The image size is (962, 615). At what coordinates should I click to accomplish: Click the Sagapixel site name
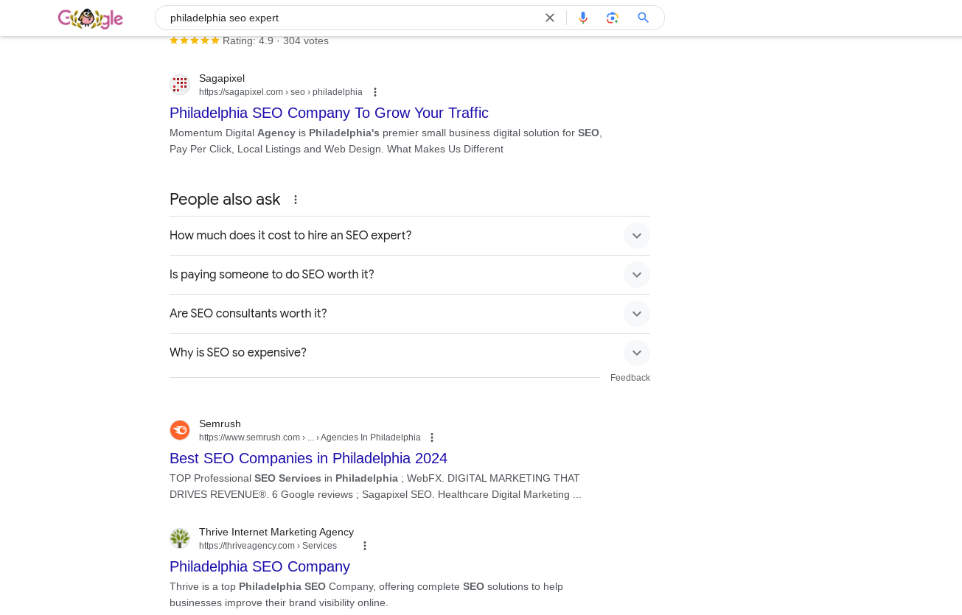coord(222,78)
